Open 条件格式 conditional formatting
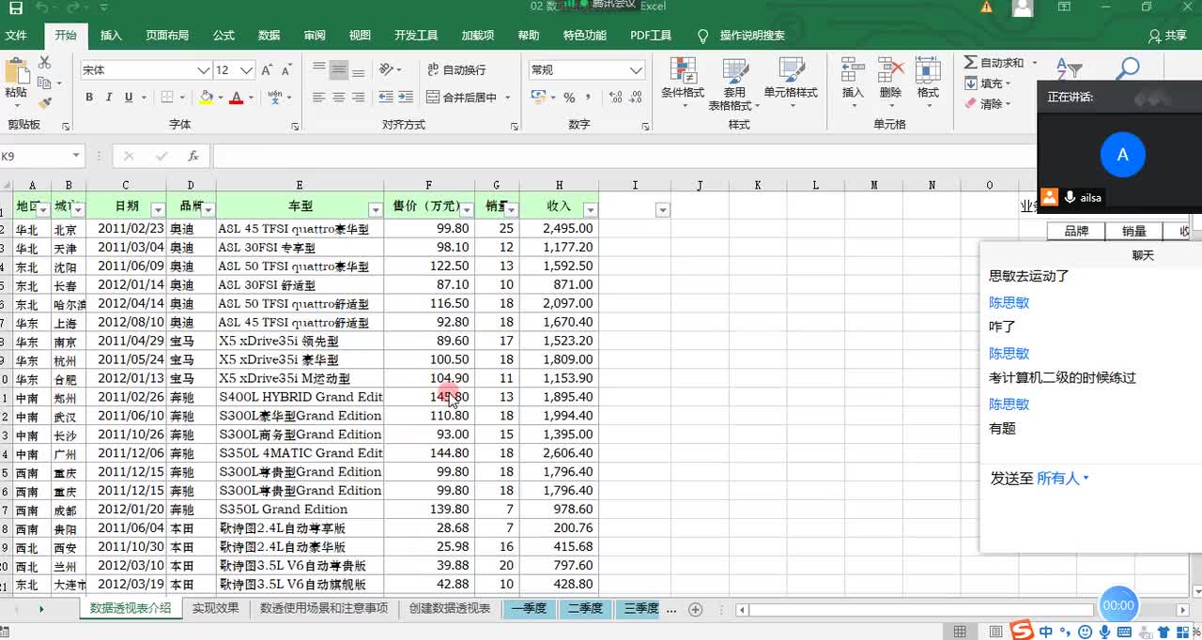Image resolution: width=1202 pixels, height=640 pixels. [x=683, y=83]
